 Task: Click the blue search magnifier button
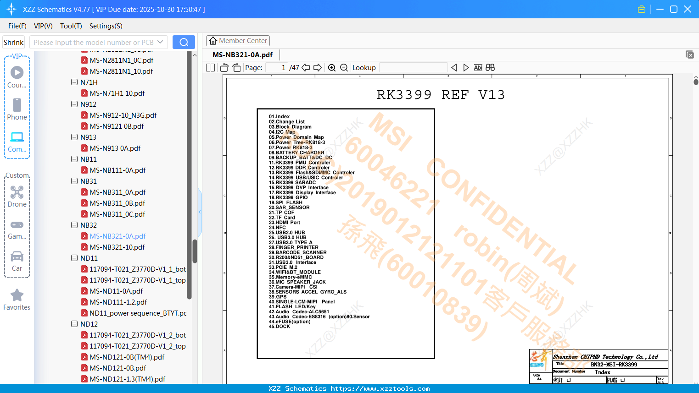click(x=184, y=42)
